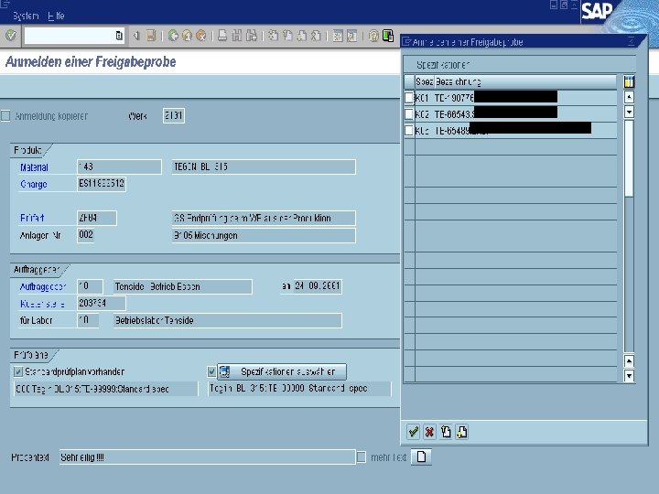Open the Hilfe menu
659x494 pixels.
56,16
